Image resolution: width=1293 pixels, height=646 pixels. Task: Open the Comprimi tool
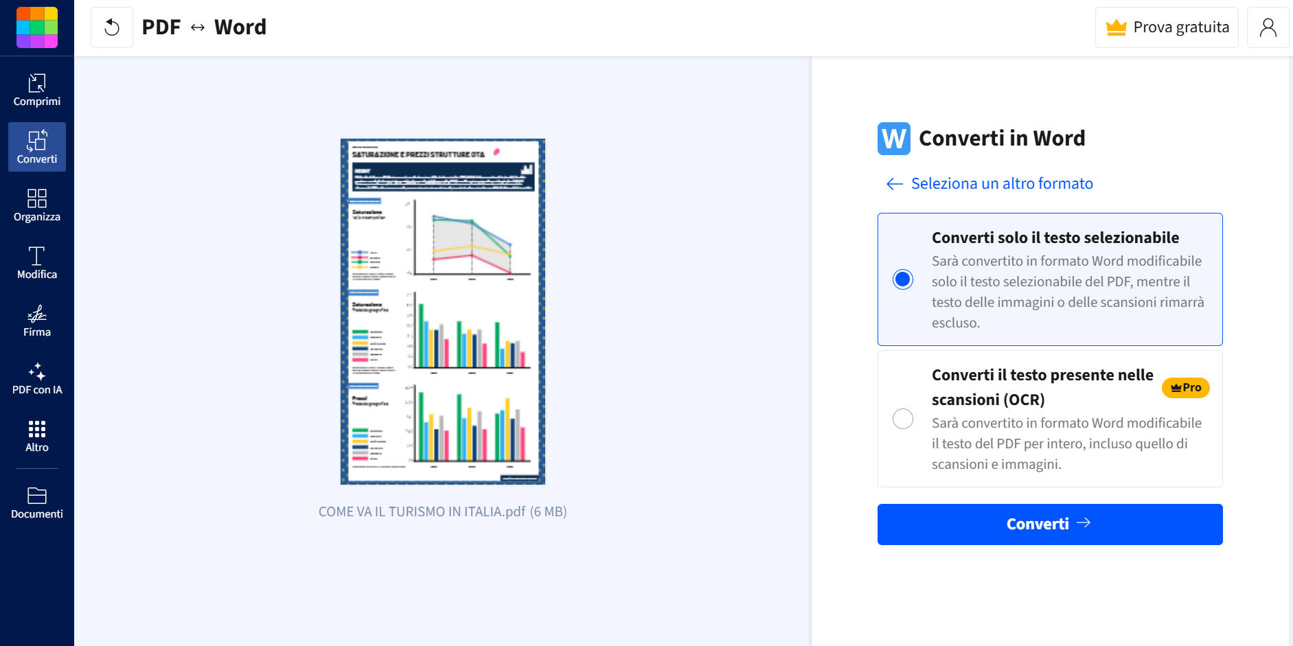pos(37,90)
